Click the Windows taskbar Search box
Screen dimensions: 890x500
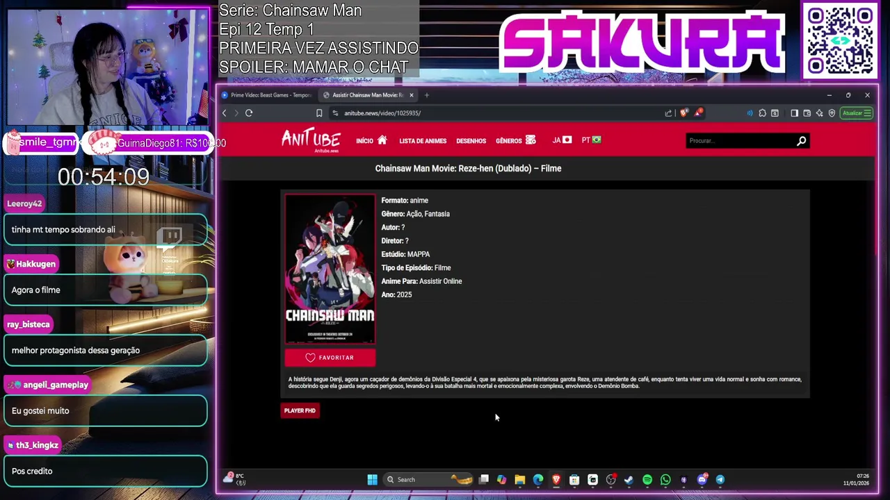[429, 479]
